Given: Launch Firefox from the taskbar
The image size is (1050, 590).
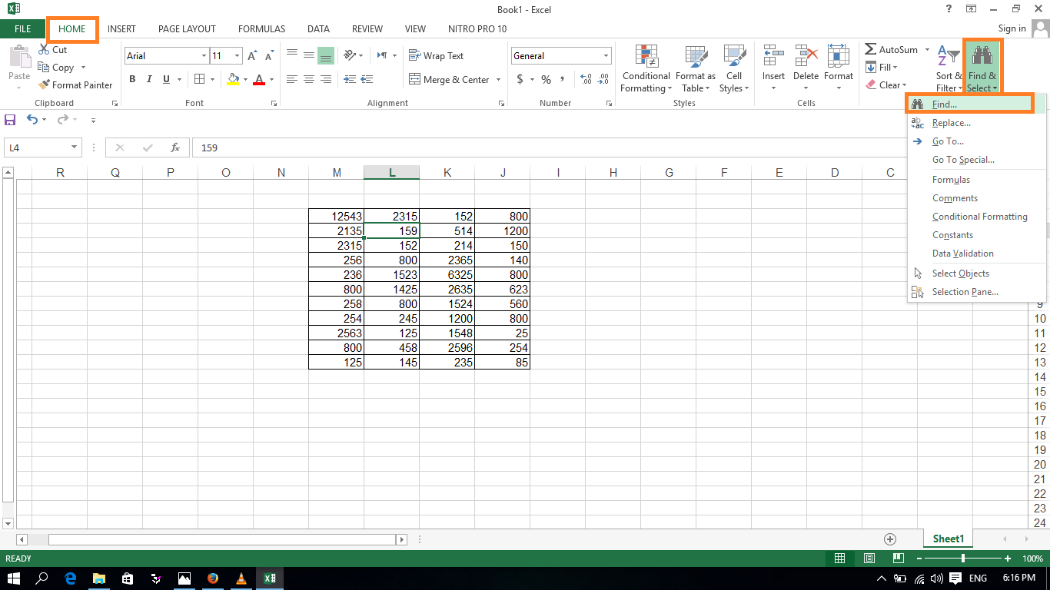Looking at the screenshot, I should click(212, 578).
